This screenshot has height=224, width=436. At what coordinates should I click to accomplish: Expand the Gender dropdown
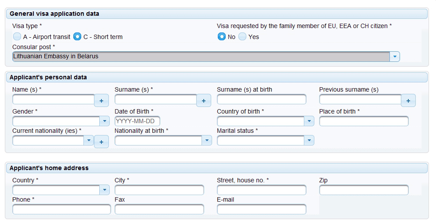coord(61,121)
